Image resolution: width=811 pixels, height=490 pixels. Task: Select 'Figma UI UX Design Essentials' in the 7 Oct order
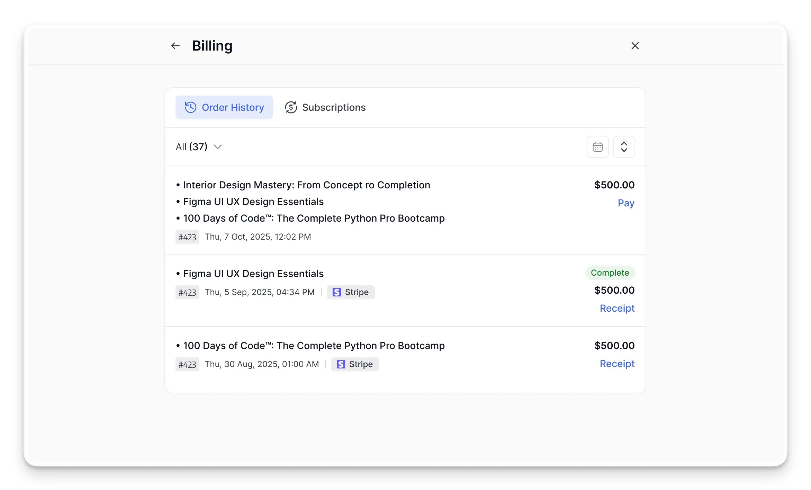253,202
